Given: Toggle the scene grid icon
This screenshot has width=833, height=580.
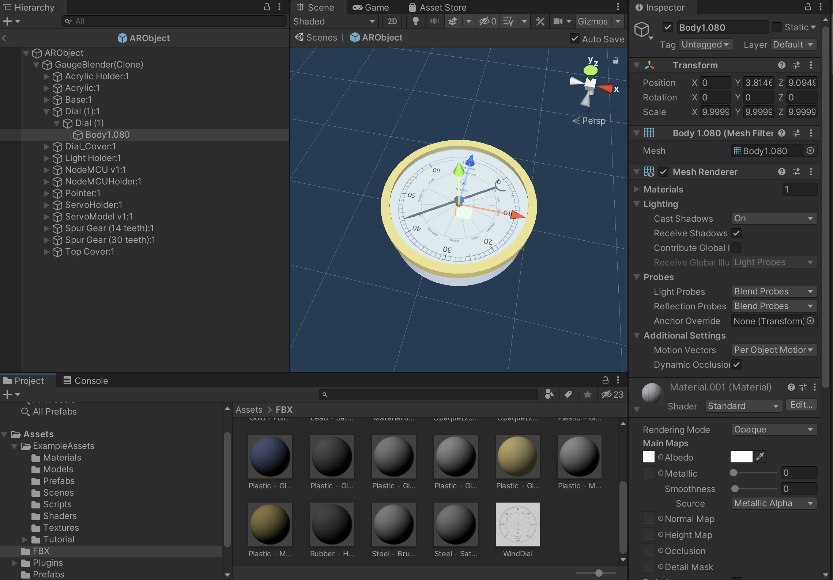Looking at the screenshot, I should point(508,21).
